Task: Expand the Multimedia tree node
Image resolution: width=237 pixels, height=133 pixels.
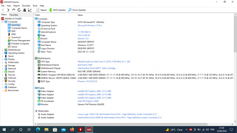Action: pyautogui.click(x=2, y=62)
